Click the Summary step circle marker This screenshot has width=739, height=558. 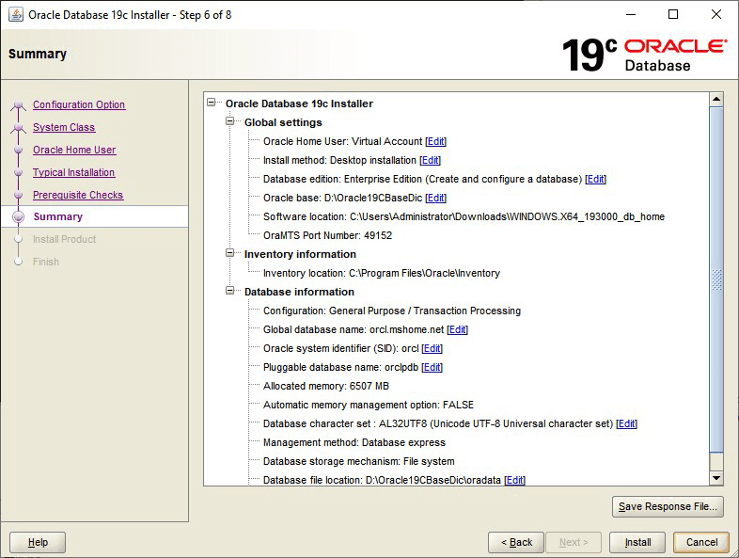pos(19,216)
